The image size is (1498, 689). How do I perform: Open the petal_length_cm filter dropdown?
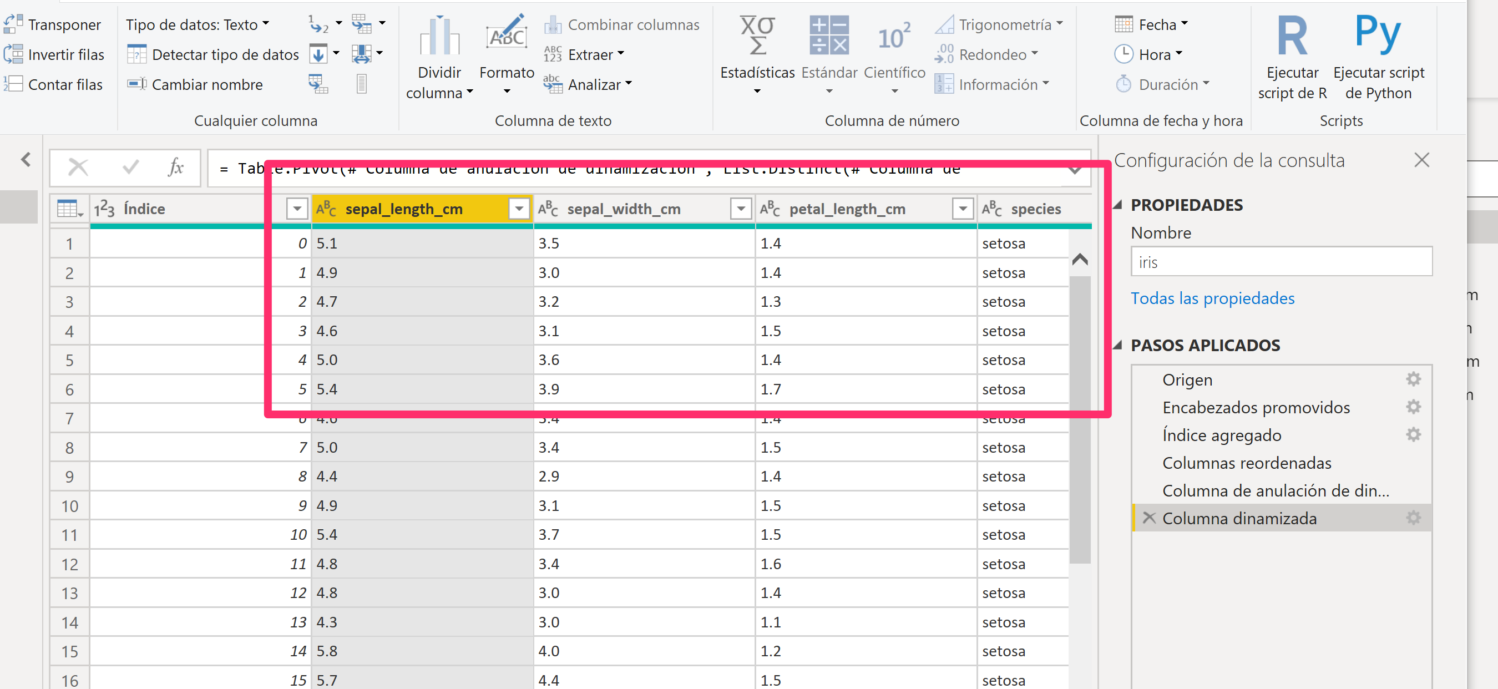(963, 209)
